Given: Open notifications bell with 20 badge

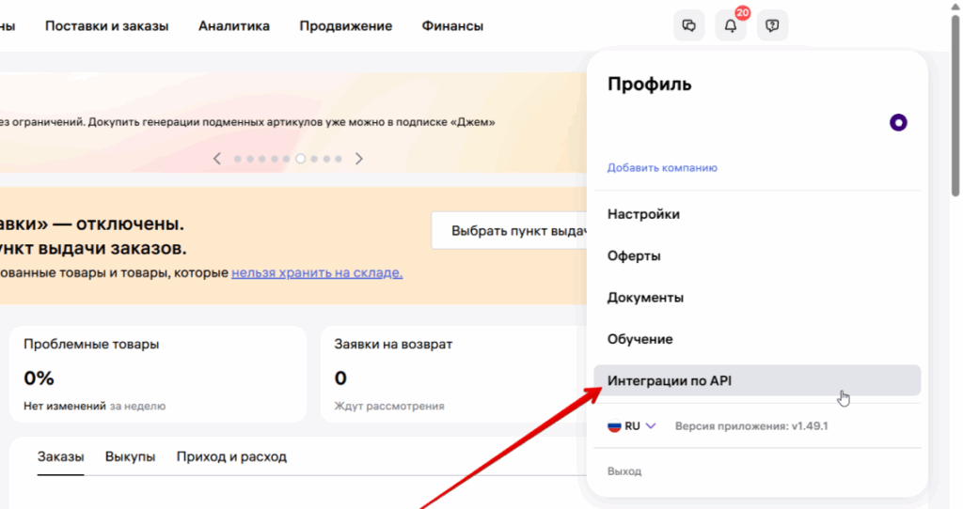Looking at the screenshot, I should [731, 26].
